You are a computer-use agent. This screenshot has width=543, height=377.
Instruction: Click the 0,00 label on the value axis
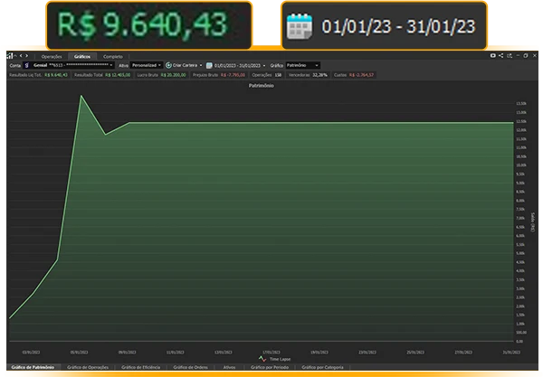(519, 342)
